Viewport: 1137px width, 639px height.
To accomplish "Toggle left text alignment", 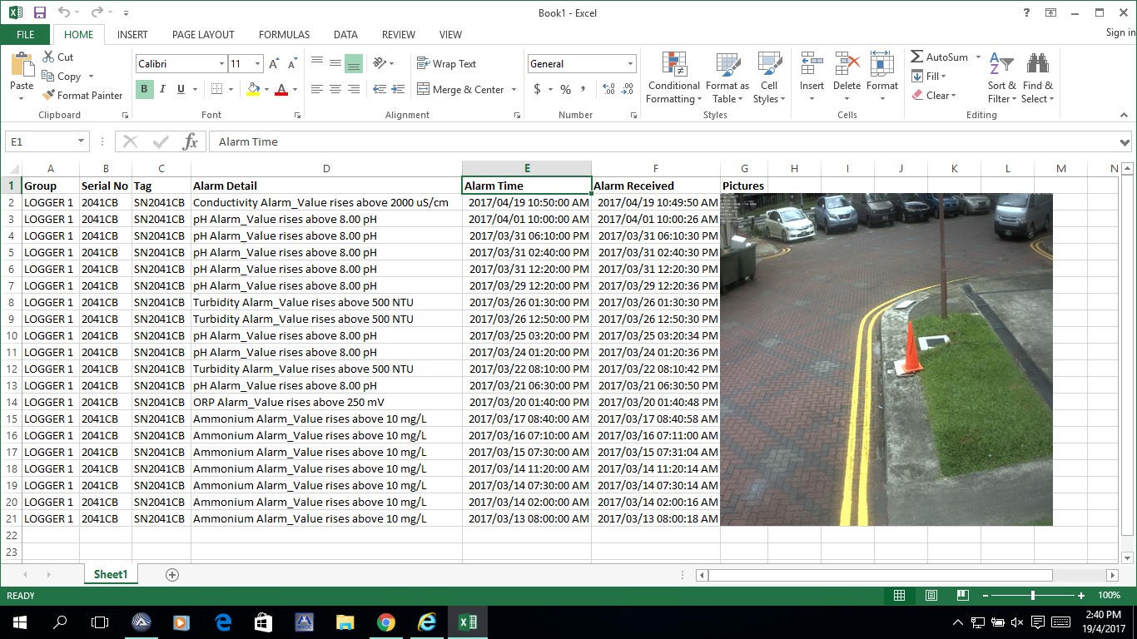I will [x=317, y=89].
